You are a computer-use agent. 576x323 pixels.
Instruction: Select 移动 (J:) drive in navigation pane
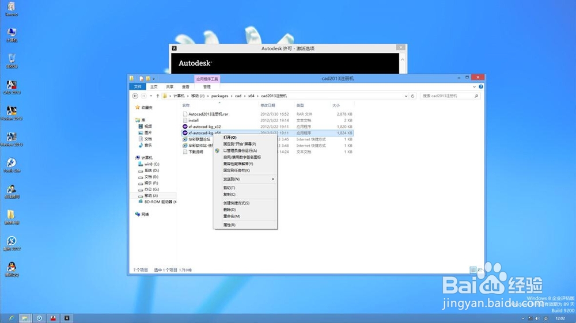(x=148, y=196)
